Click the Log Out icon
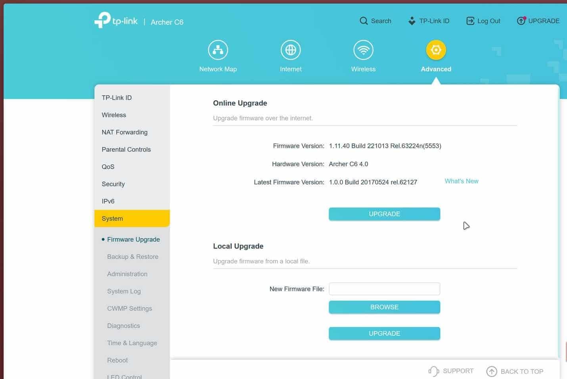Image resolution: width=567 pixels, height=379 pixels. coord(470,21)
